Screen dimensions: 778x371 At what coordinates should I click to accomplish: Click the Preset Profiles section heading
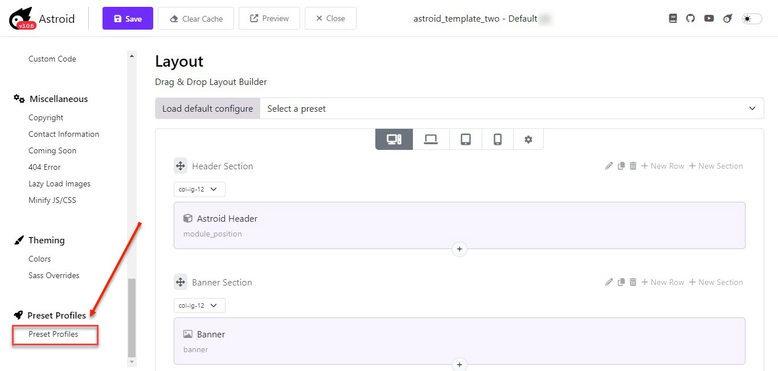pyautogui.click(x=50, y=315)
